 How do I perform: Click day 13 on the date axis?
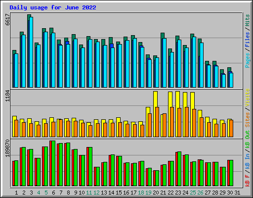(104, 193)
